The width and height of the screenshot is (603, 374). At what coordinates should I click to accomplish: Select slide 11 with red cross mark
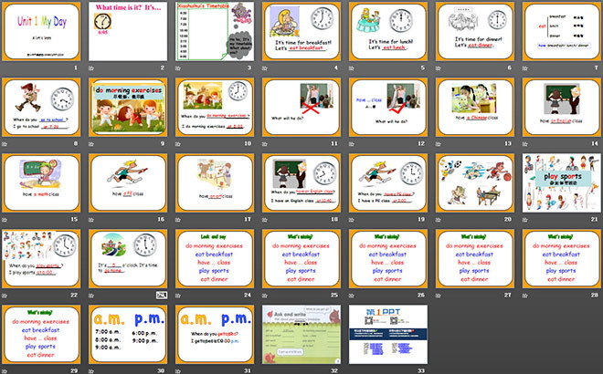[x=301, y=107]
